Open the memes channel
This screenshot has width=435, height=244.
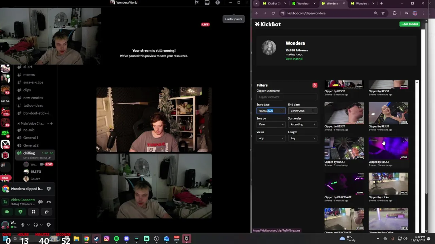point(29,75)
